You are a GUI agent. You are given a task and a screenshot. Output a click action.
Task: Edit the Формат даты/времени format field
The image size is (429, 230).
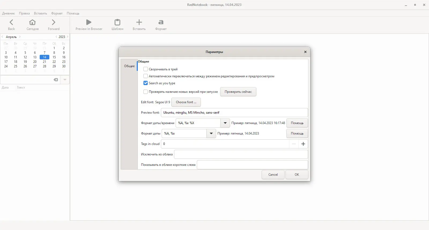[198, 123]
